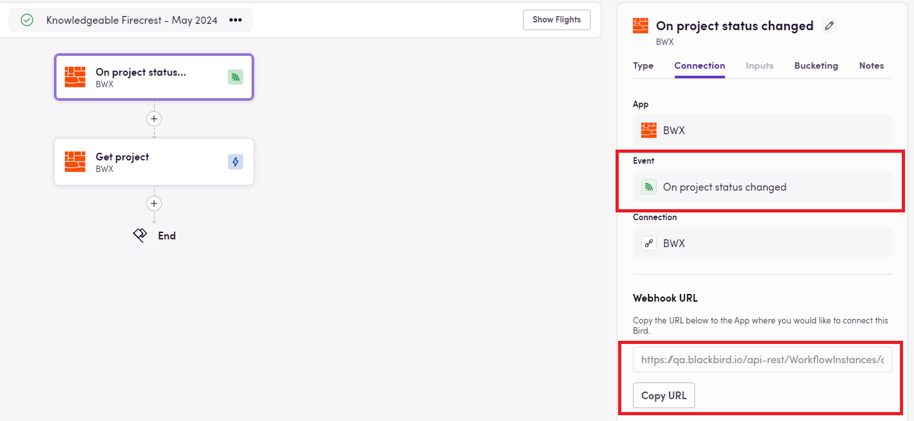This screenshot has width=914, height=421.
Task: Open the Event field On project status changed
Action: pyautogui.click(x=763, y=187)
